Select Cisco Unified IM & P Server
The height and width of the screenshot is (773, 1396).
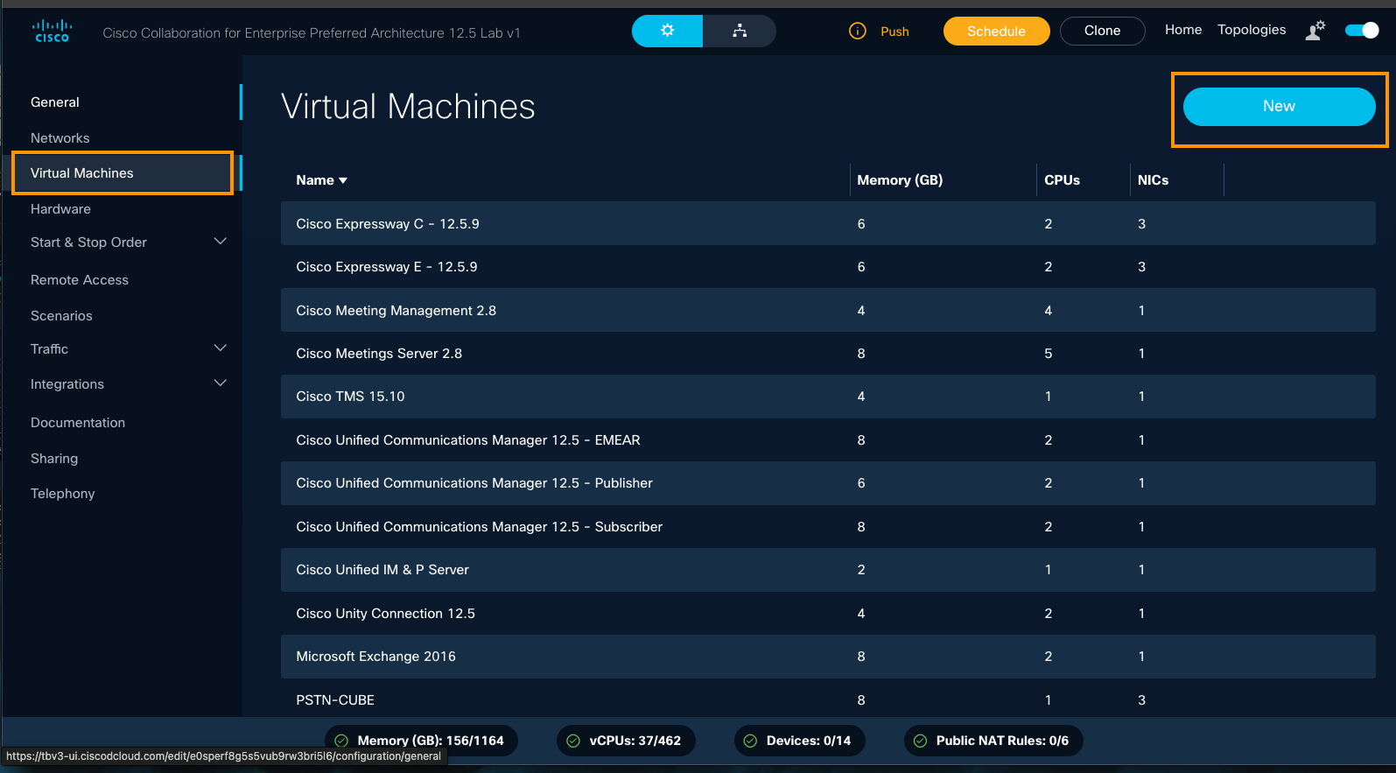tap(828, 570)
